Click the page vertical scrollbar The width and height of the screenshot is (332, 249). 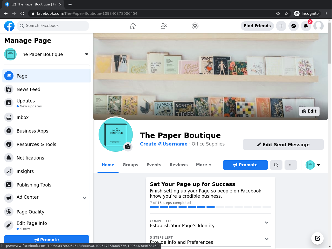coord(330,43)
